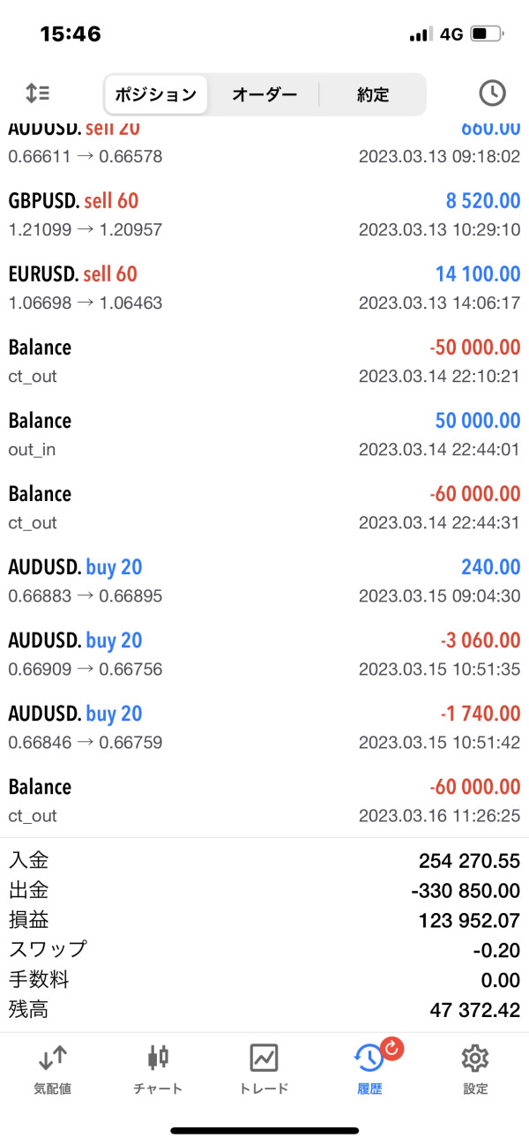
Task: Open the 気配値 quotes tab
Action: pos(53,1068)
